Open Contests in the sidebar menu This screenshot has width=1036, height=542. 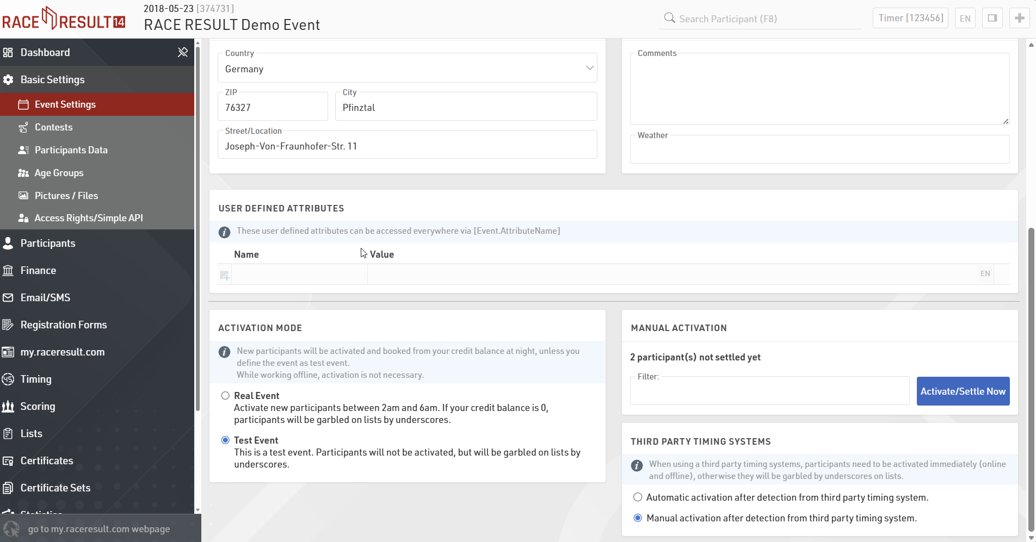[53, 127]
